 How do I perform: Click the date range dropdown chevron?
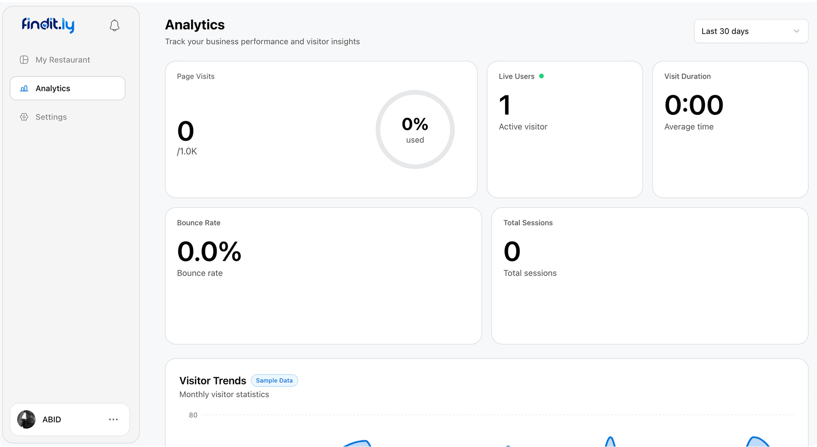[796, 31]
